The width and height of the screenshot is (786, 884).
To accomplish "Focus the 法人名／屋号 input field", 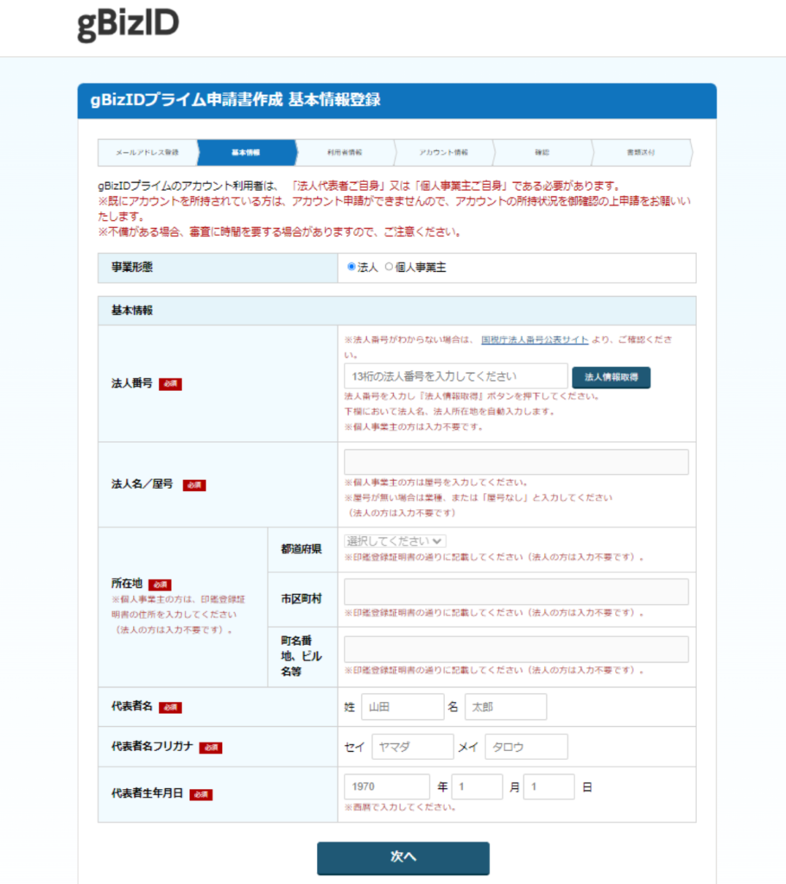I will (x=516, y=462).
